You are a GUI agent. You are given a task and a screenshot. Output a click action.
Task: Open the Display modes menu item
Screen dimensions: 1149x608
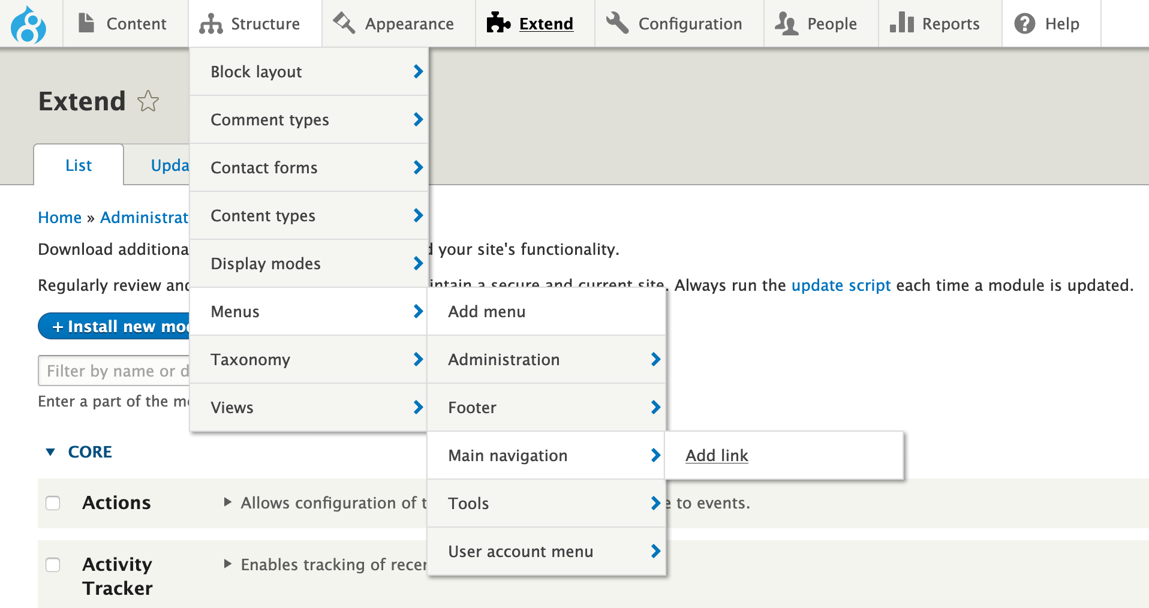[309, 263]
